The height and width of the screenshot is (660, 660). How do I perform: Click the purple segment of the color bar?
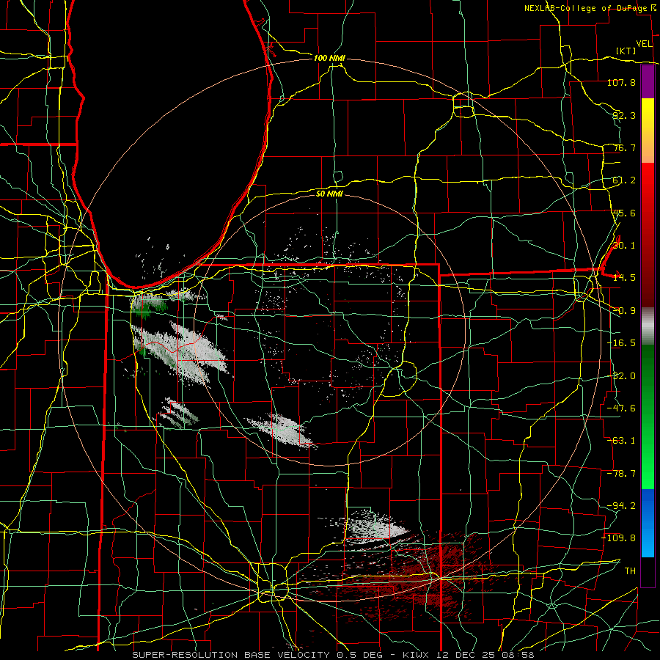click(x=648, y=81)
